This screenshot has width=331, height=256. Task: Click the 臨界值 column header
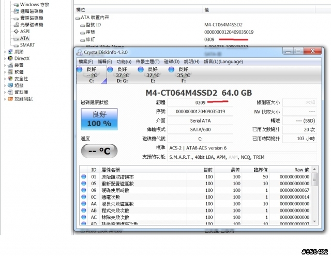coord(255,170)
